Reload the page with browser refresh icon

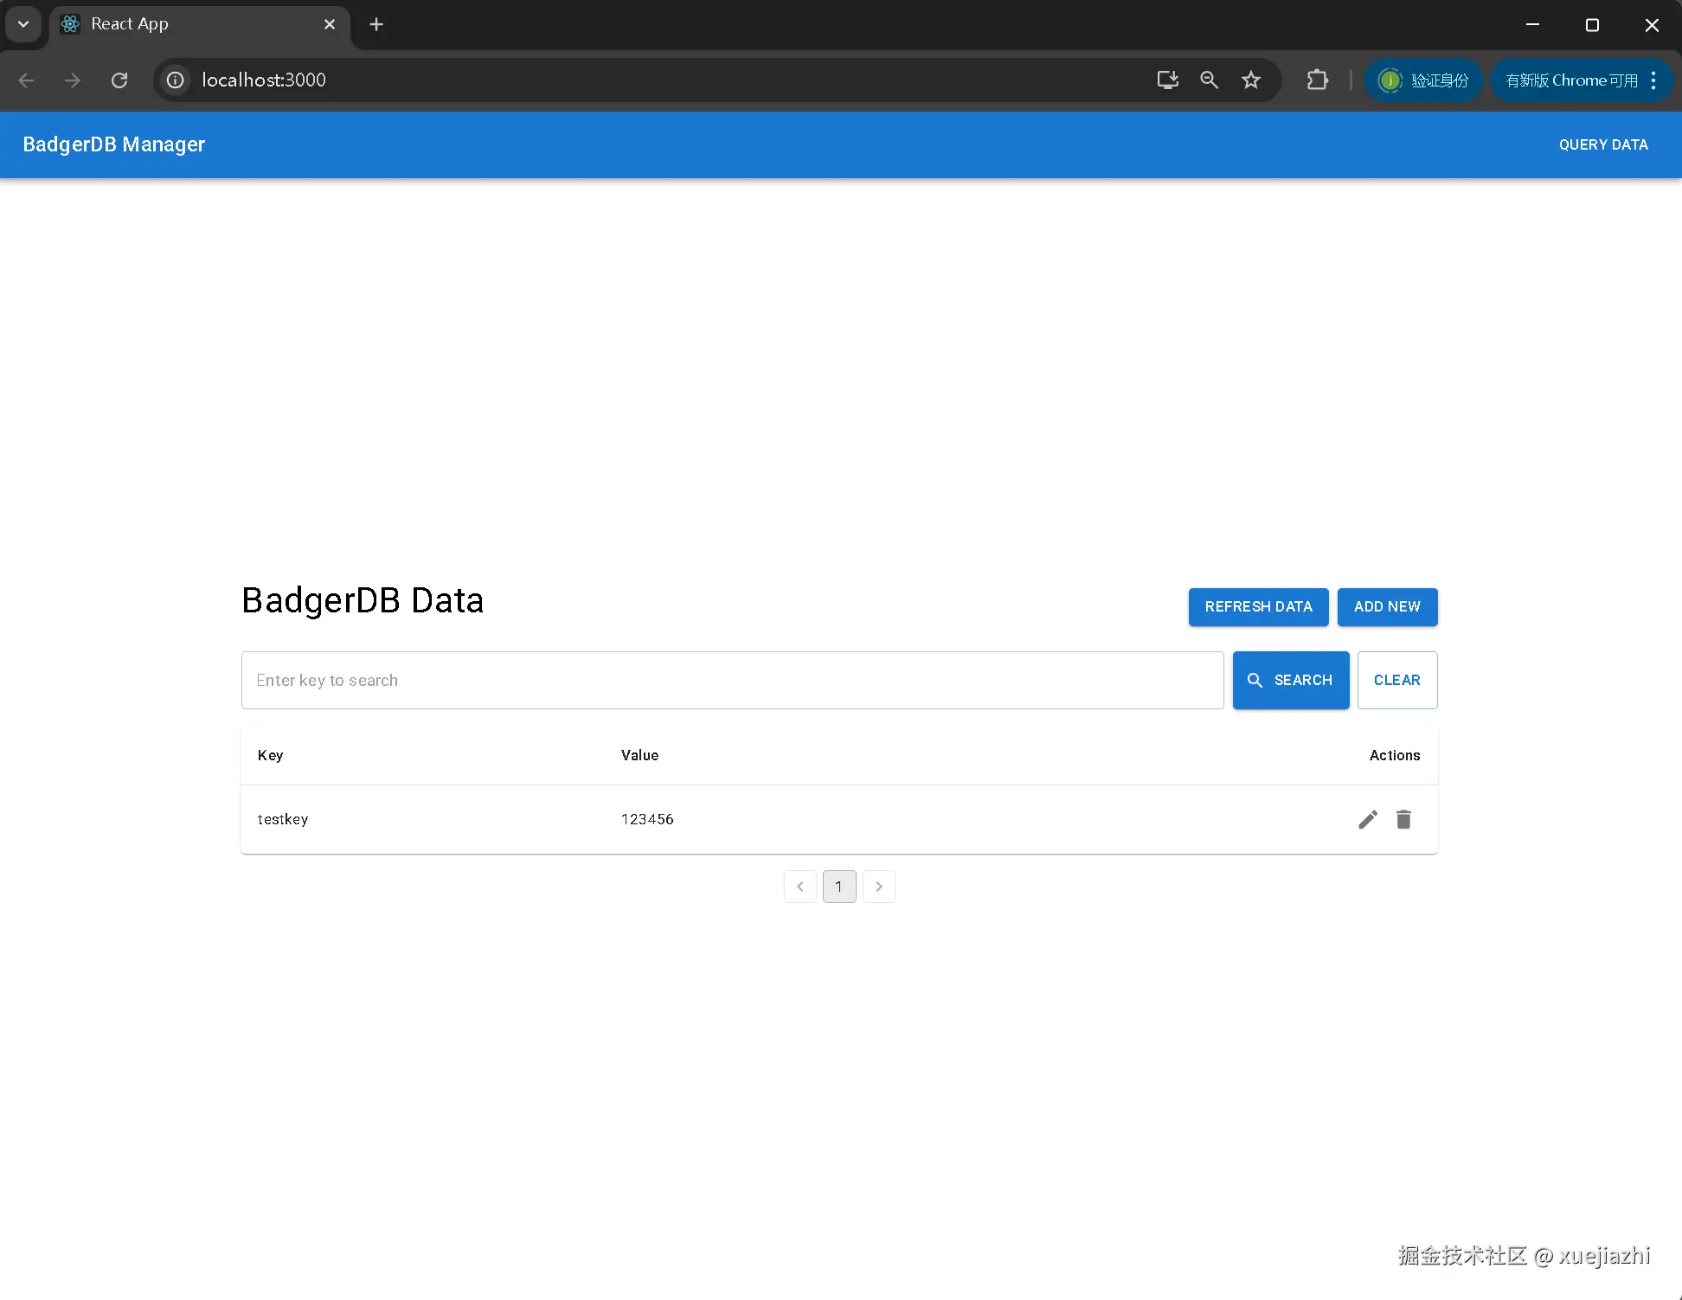(x=119, y=80)
